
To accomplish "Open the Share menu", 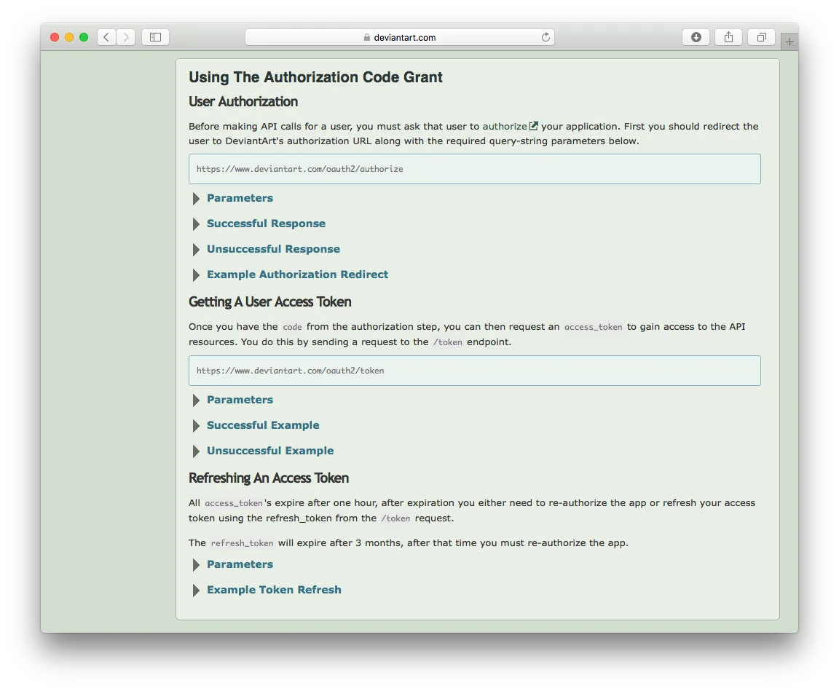I will click(x=728, y=37).
